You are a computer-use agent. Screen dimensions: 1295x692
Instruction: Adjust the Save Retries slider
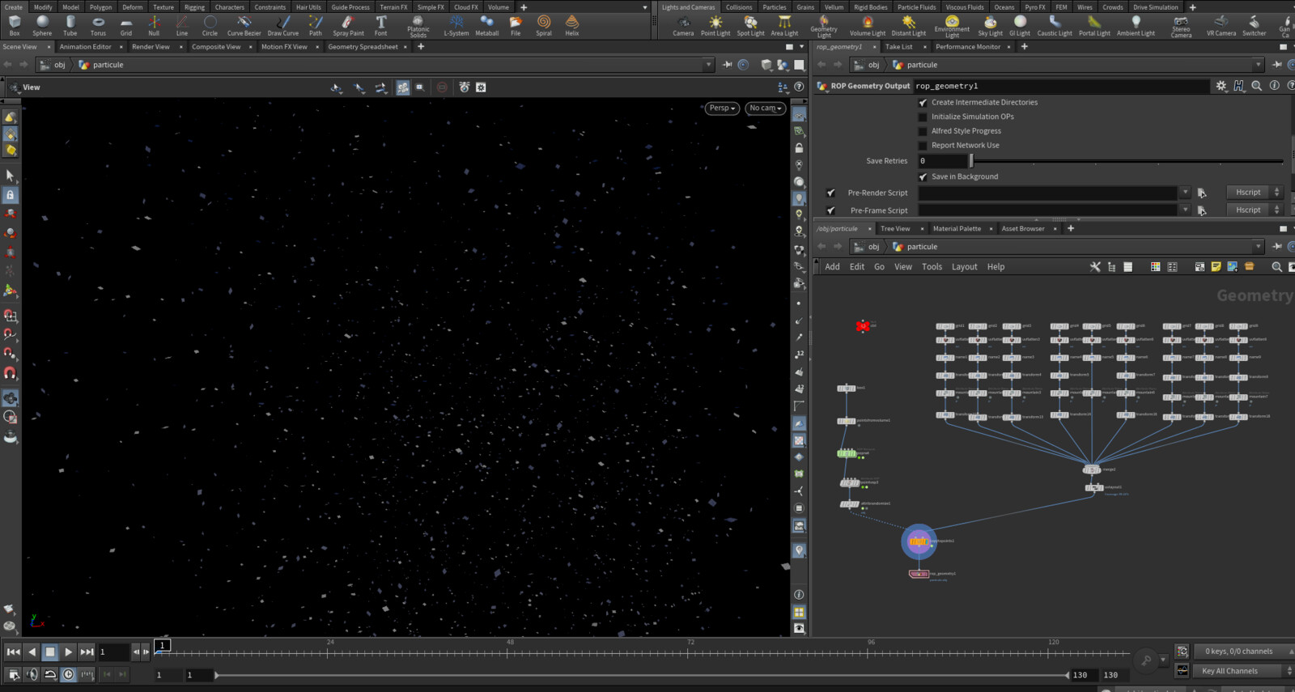(1127, 161)
